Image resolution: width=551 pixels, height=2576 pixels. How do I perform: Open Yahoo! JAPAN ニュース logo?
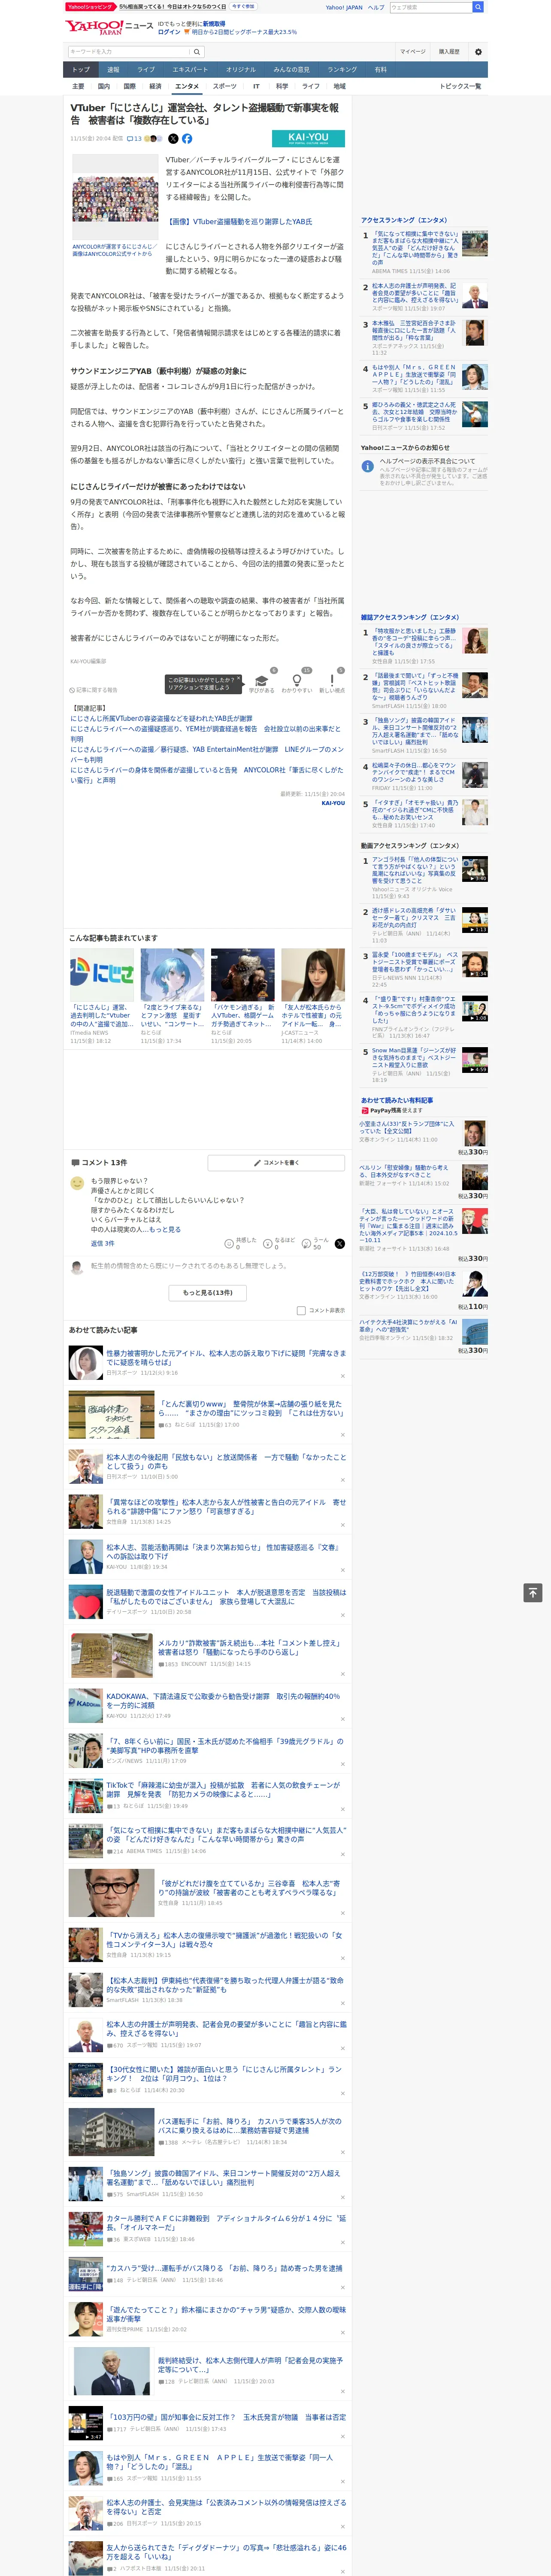[109, 27]
